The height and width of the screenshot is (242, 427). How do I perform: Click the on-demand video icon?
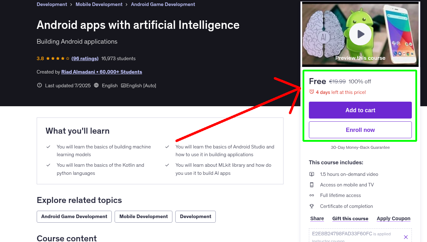pos(312,174)
